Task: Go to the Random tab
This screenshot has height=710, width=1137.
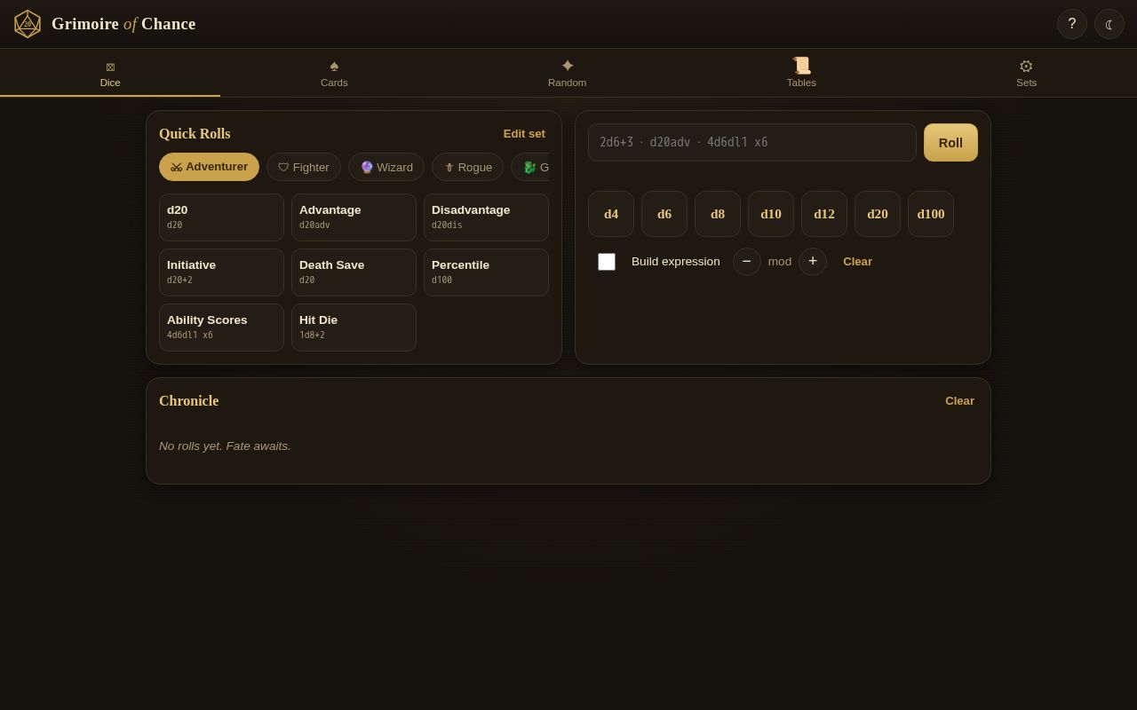Action: click(x=567, y=74)
